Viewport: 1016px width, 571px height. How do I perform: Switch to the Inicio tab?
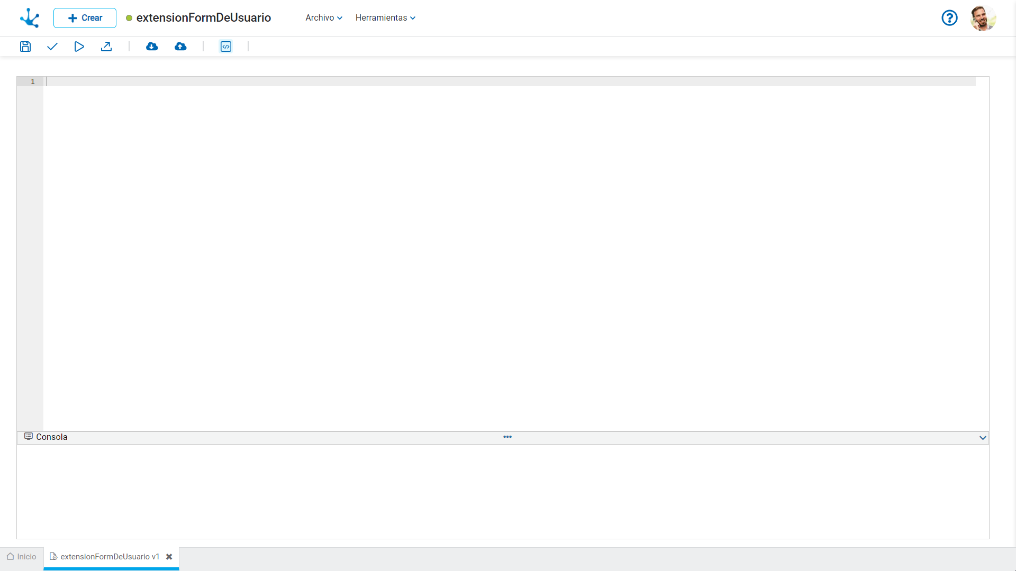pyautogui.click(x=22, y=557)
